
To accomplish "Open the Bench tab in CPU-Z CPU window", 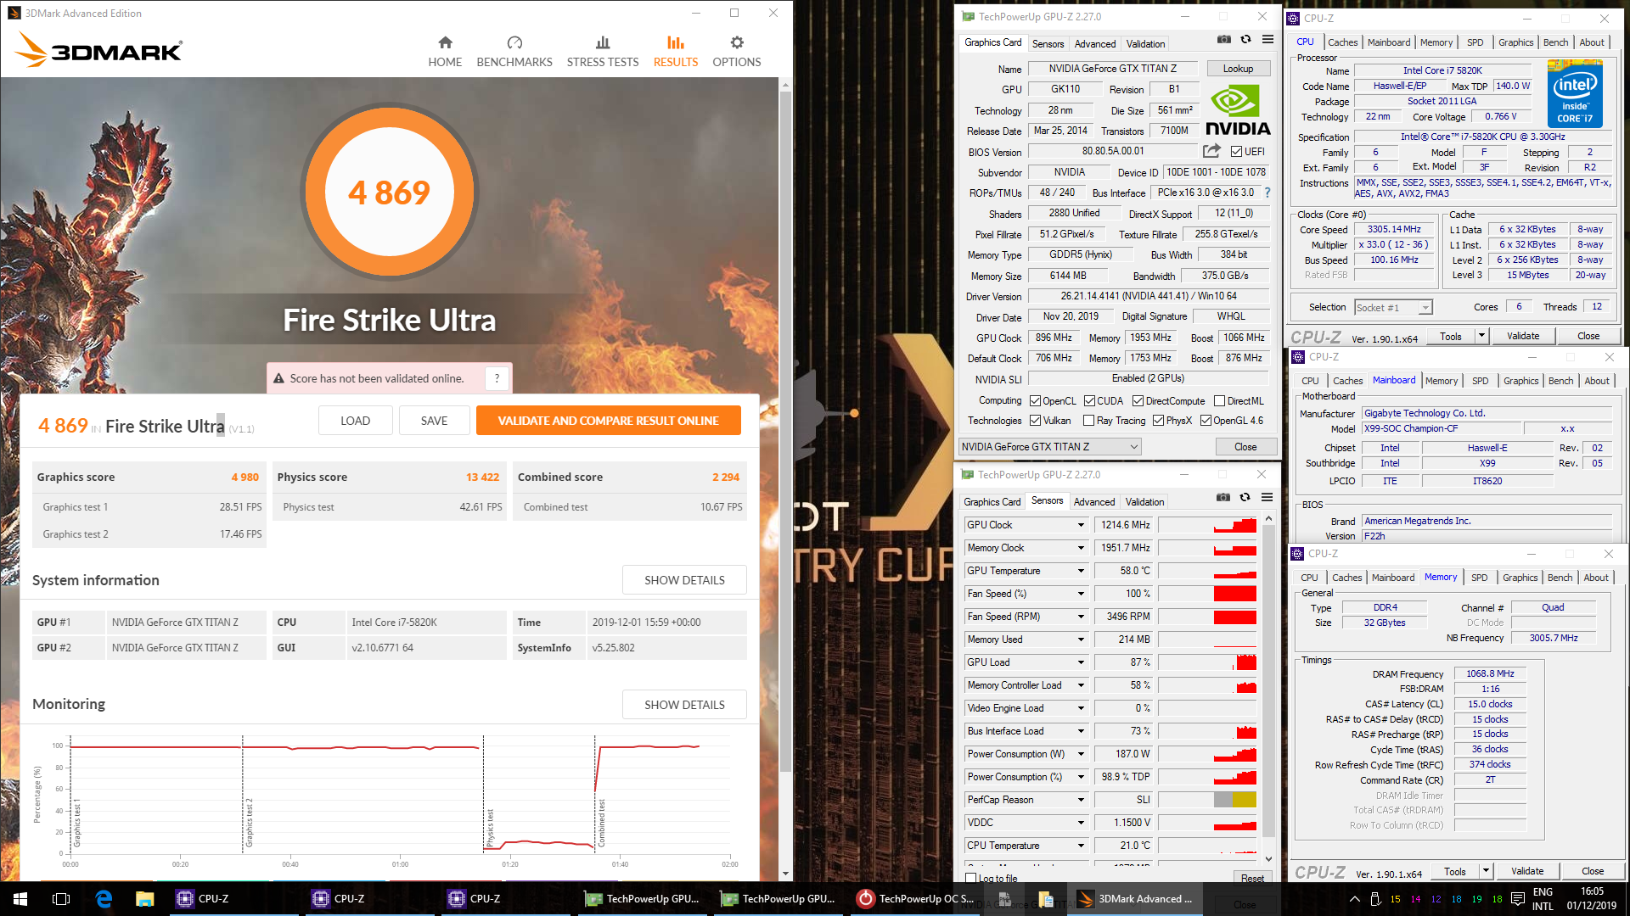I will [1555, 42].
